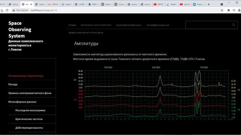Click the A2 axis label on chart
Viewport: 241px width, 135px height.
tap(239, 90)
